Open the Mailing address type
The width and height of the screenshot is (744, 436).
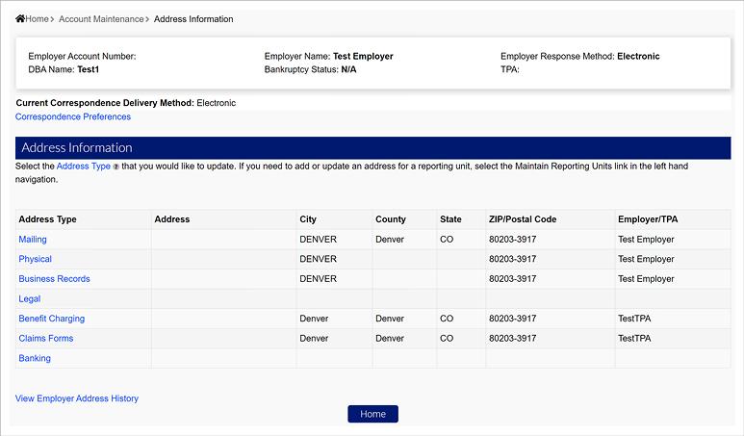pyautogui.click(x=33, y=240)
